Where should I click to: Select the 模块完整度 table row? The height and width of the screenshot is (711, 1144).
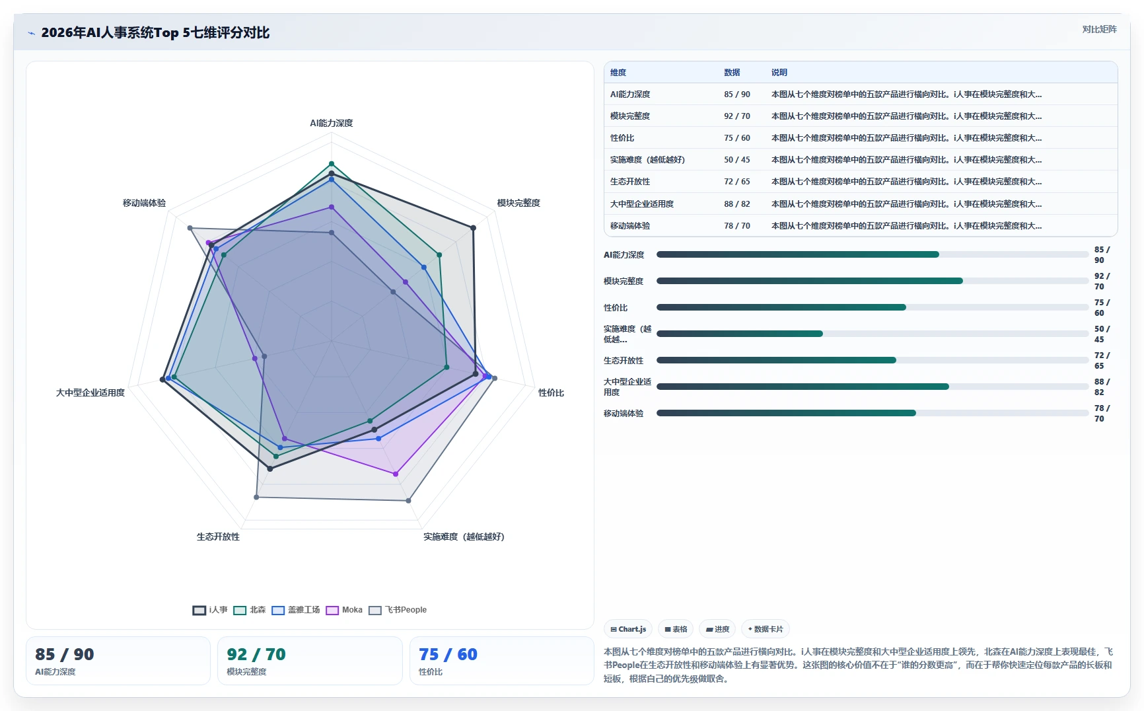tap(861, 116)
